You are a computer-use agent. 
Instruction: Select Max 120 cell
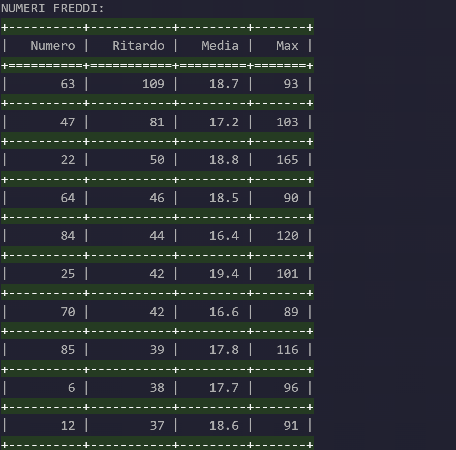(x=287, y=235)
